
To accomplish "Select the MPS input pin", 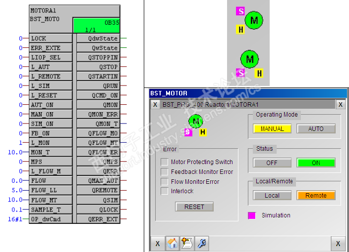I will point(51,162).
